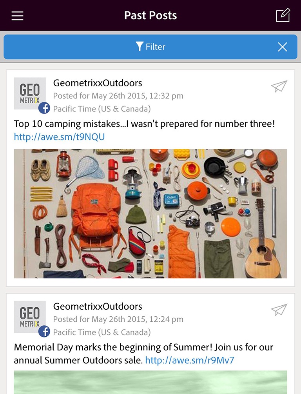Tap paper plane icon on camping post
301x394 pixels.
click(x=279, y=86)
